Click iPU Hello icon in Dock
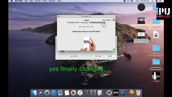 coord(116,93)
